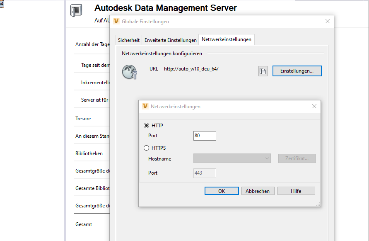Click the Gesamte Bibliot row

tap(92, 188)
